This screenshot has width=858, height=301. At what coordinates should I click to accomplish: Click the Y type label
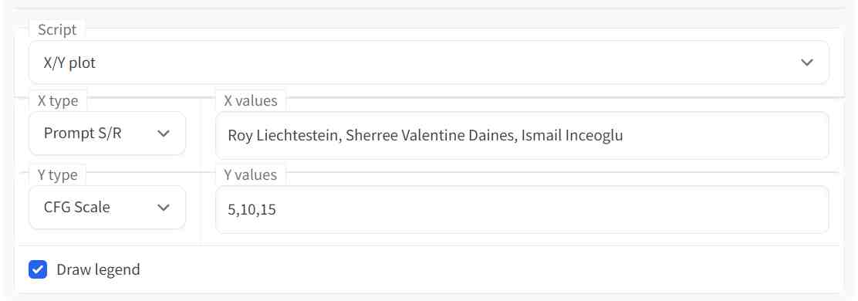point(57,174)
